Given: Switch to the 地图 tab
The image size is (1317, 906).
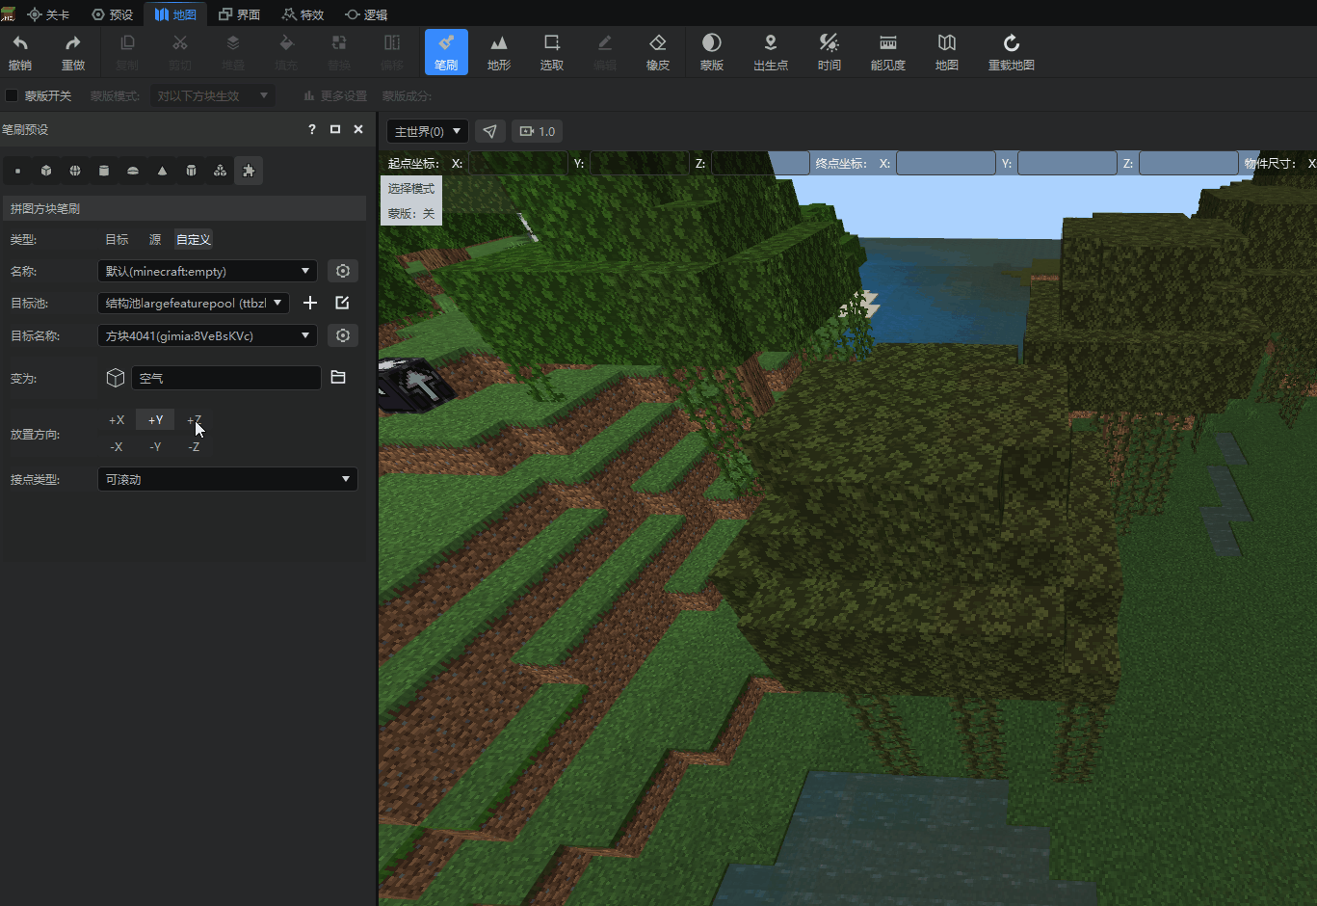Looking at the screenshot, I should point(175,14).
